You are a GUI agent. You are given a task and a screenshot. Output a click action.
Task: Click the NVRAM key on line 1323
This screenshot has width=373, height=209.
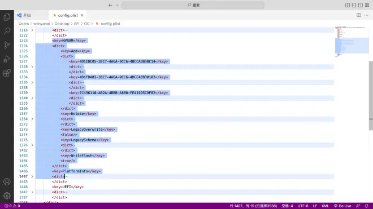pos(69,41)
